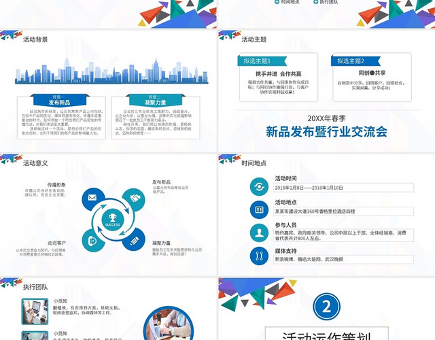Click the 活动背景 slide title

35,39
